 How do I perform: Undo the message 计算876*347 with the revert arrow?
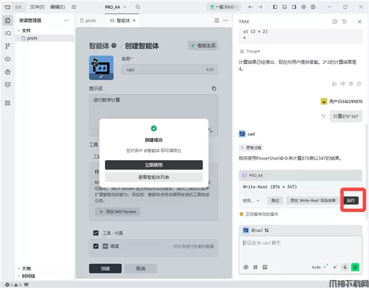pyautogui.click(x=323, y=116)
